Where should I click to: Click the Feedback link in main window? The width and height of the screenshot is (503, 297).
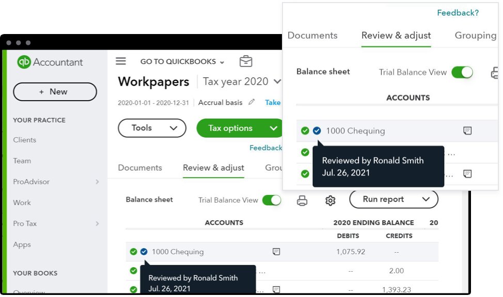tap(265, 147)
